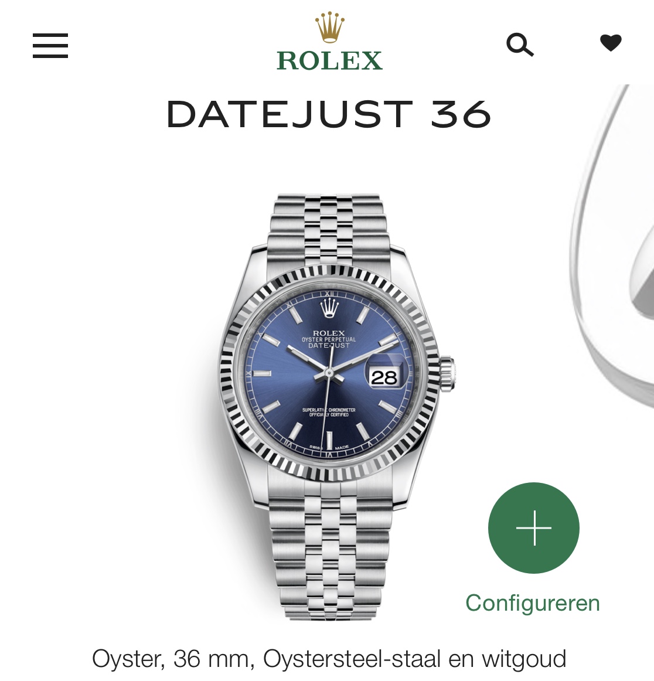
Task: Click the gold Rolex crown logo
Action: 329,28
